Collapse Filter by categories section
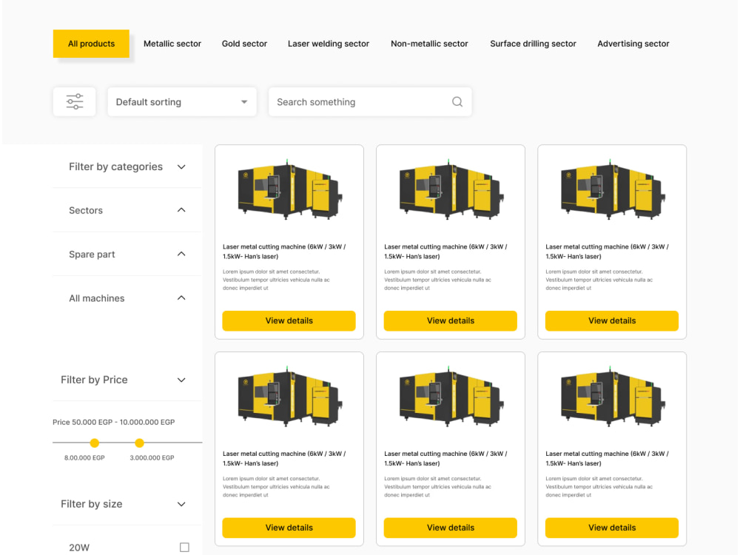The height and width of the screenshot is (555, 740). (x=181, y=167)
